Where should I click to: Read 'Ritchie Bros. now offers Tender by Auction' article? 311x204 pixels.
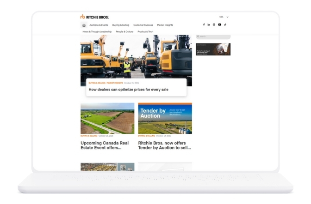click(x=164, y=145)
